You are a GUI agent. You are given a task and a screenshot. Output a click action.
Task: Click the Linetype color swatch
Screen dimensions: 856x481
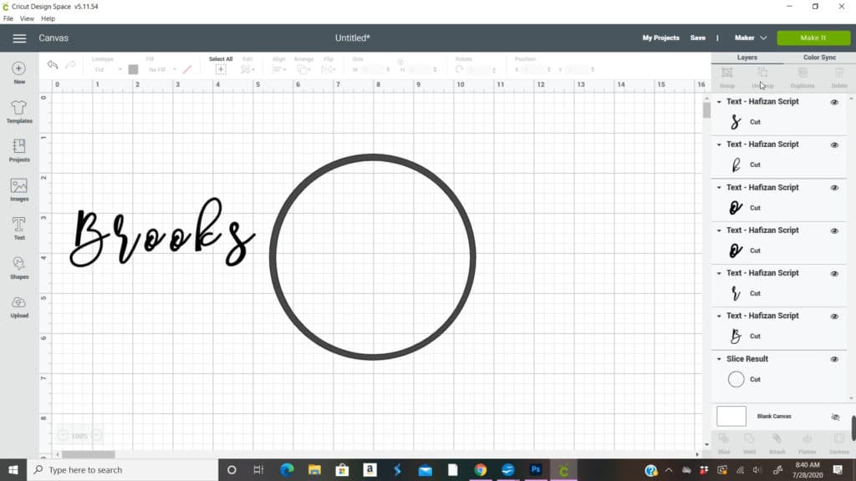click(133, 69)
